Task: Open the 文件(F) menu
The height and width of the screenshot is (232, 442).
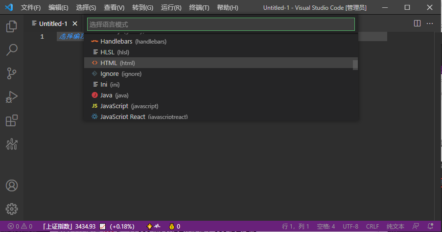Action: click(x=31, y=8)
